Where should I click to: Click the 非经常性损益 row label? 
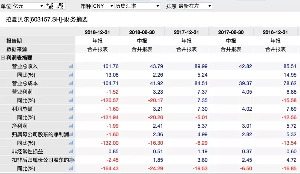27,151
